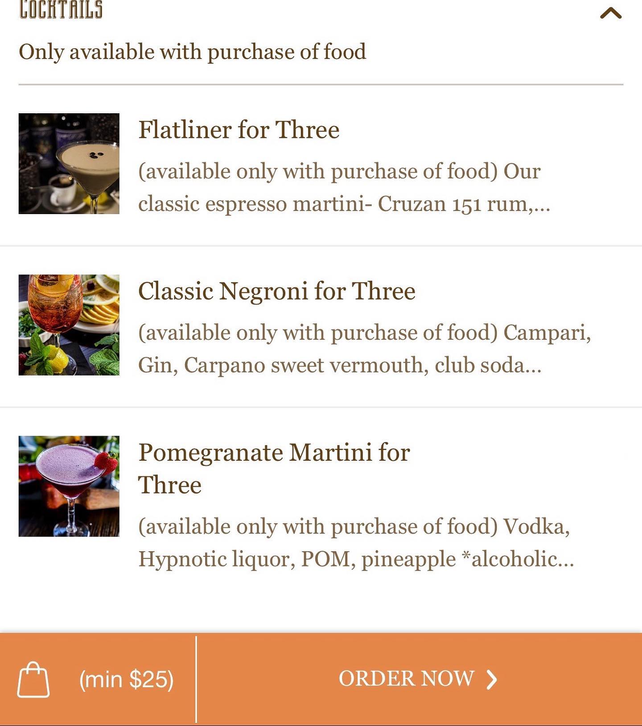Select the Classic Negroni for Three title
Viewport: 642px width, 726px height.
[276, 292]
